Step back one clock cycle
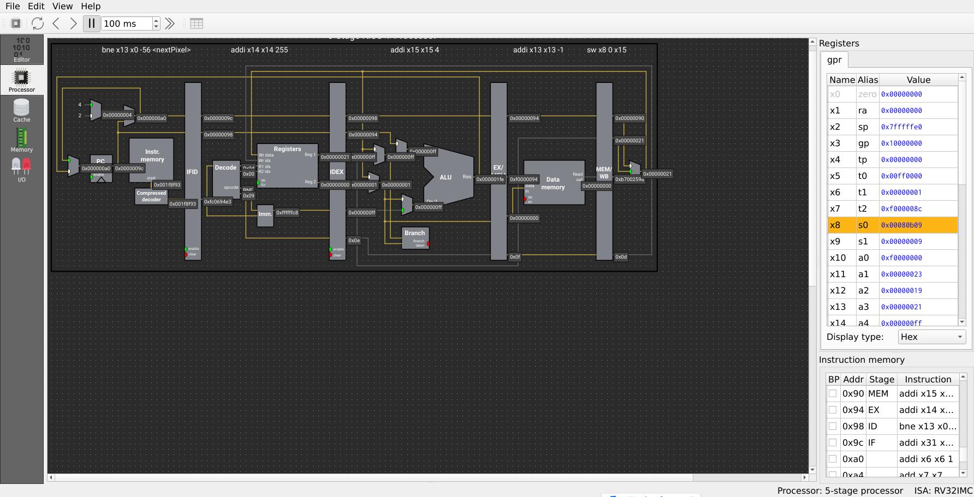 [56, 23]
